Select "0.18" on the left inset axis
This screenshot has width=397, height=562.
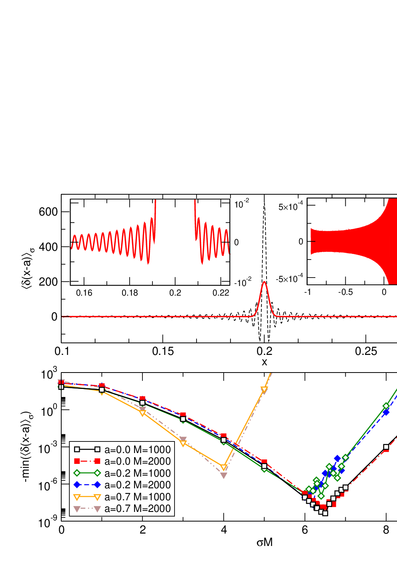pos(130,293)
